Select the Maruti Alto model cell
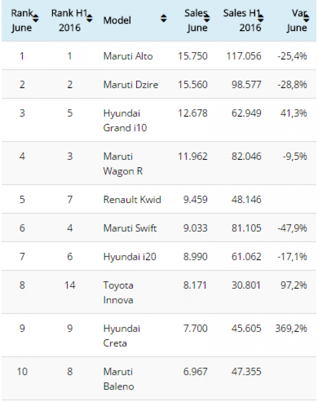Viewport: 318px width, 402px height. [128, 56]
